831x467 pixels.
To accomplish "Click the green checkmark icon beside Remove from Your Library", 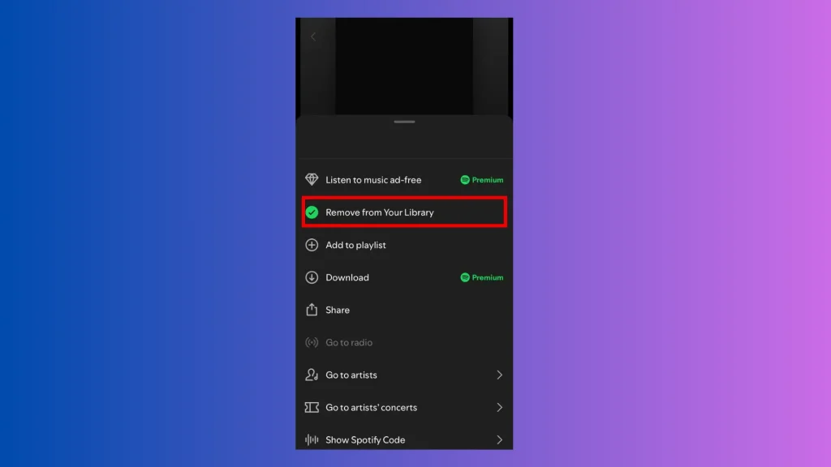I will click(x=312, y=212).
